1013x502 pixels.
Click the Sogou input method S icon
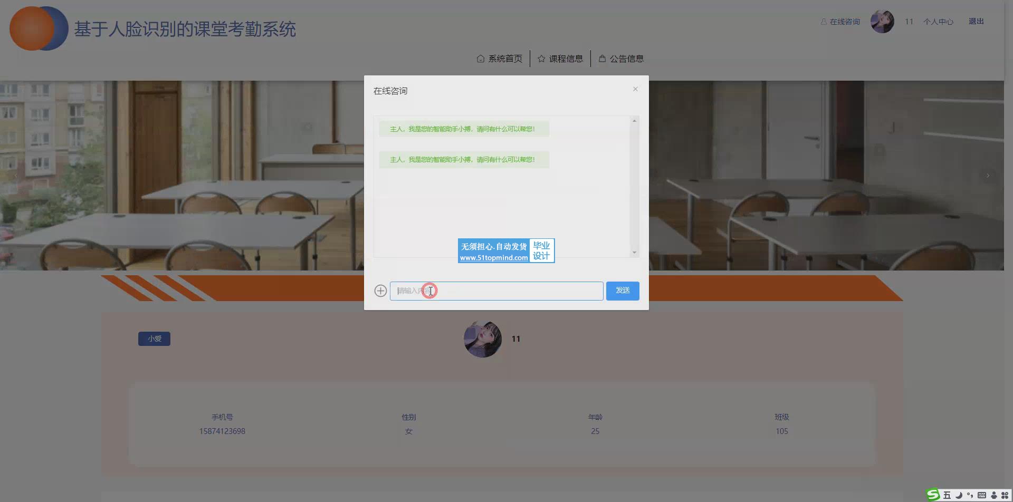[x=933, y=495]
